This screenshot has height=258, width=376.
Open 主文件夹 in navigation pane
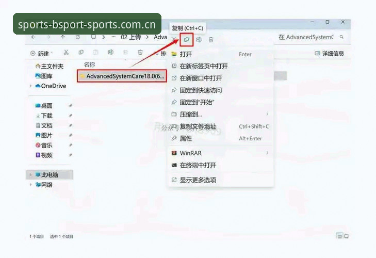coord(50,66)
